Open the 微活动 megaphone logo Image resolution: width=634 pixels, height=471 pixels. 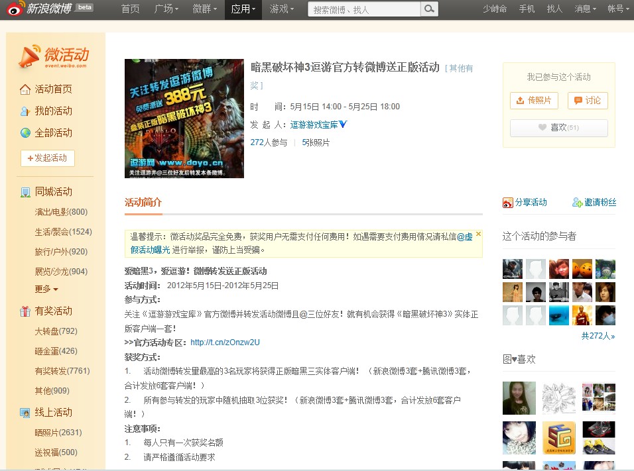54,57
